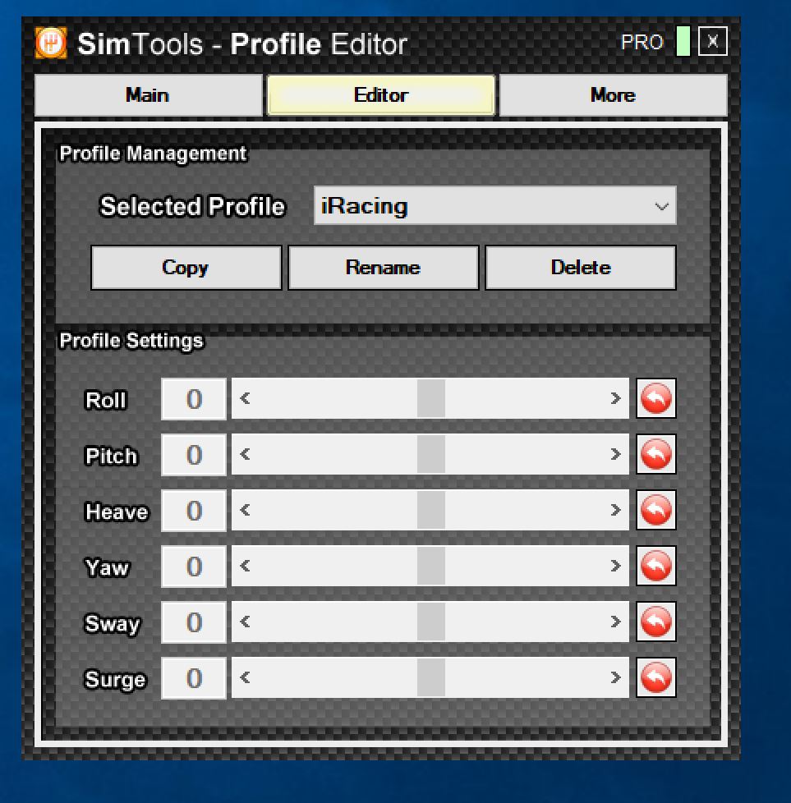
Task: Click the SimTools orange logo icon
Action: 51,43
